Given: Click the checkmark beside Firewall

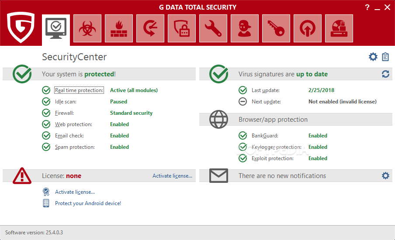Looking at the screenshot, I should click(46, 113).
